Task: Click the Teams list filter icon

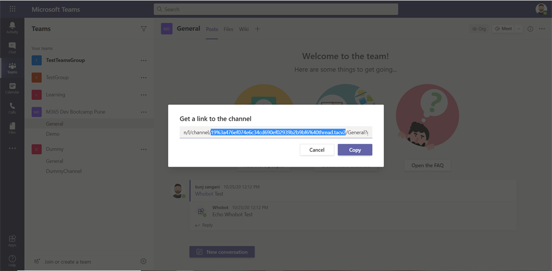Action: 143,28
